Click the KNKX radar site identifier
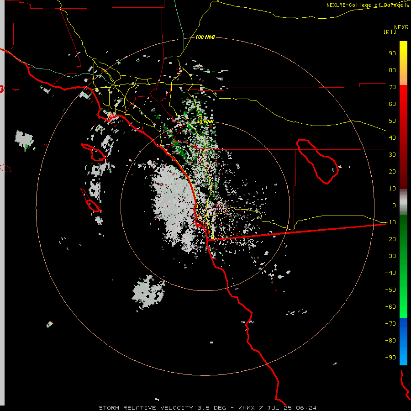Image resolution: width=411 pixels, height=411 pixels. pyautogui.click(x=247, y=408)
